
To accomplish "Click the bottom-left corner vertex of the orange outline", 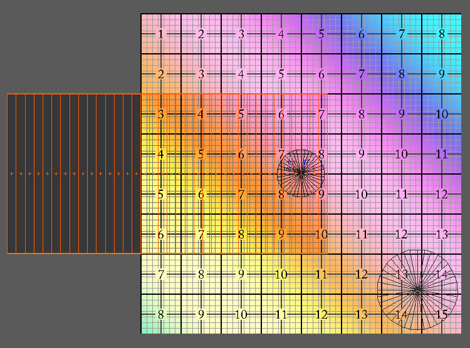I will tap(8, 253).
